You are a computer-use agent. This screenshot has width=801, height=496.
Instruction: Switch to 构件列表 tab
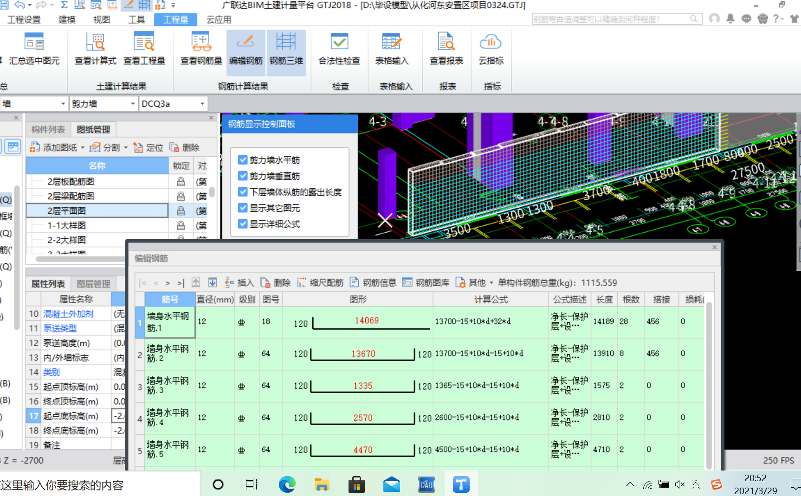click(48, 129)
